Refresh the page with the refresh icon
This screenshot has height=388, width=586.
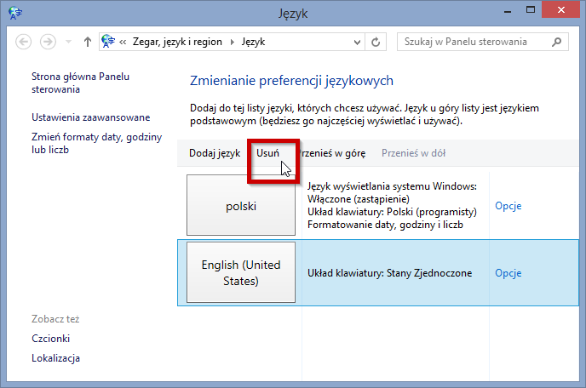(x=376, y=42)
